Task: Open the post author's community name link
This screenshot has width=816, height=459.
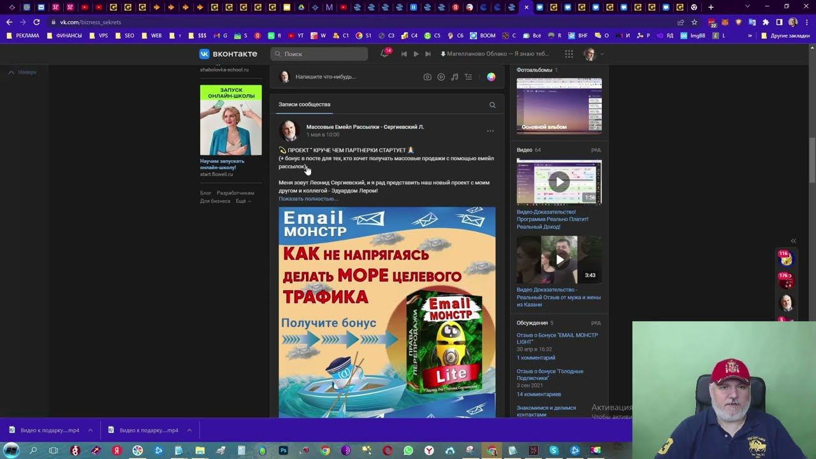Action: click(365, 127)
